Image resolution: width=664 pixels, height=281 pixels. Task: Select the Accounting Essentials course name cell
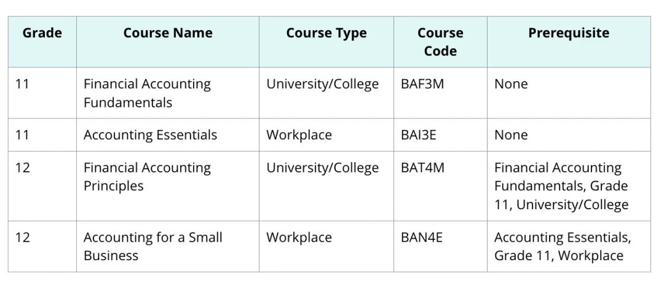(x=150, y=135)
